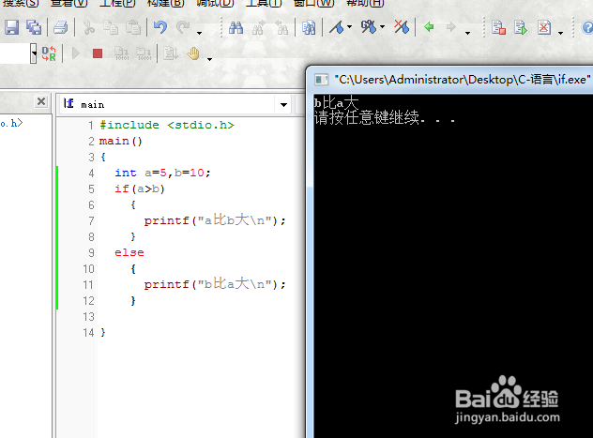Screen dimensions: 593x438
Task: Click the second binary step icon
Action: click(144, 53)
